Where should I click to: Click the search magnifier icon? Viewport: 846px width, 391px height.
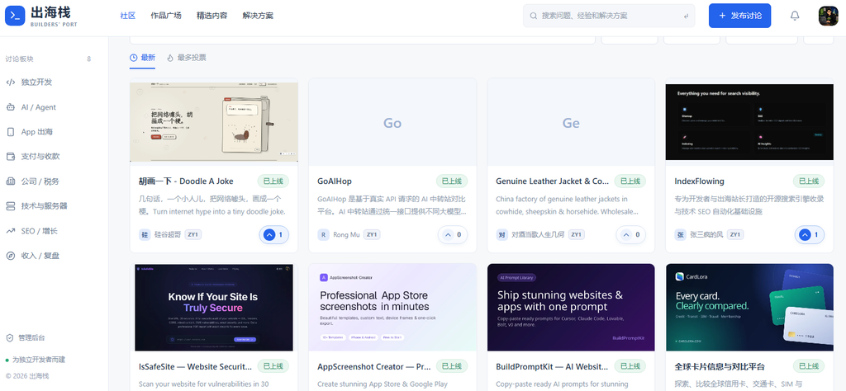pos(533,16)
